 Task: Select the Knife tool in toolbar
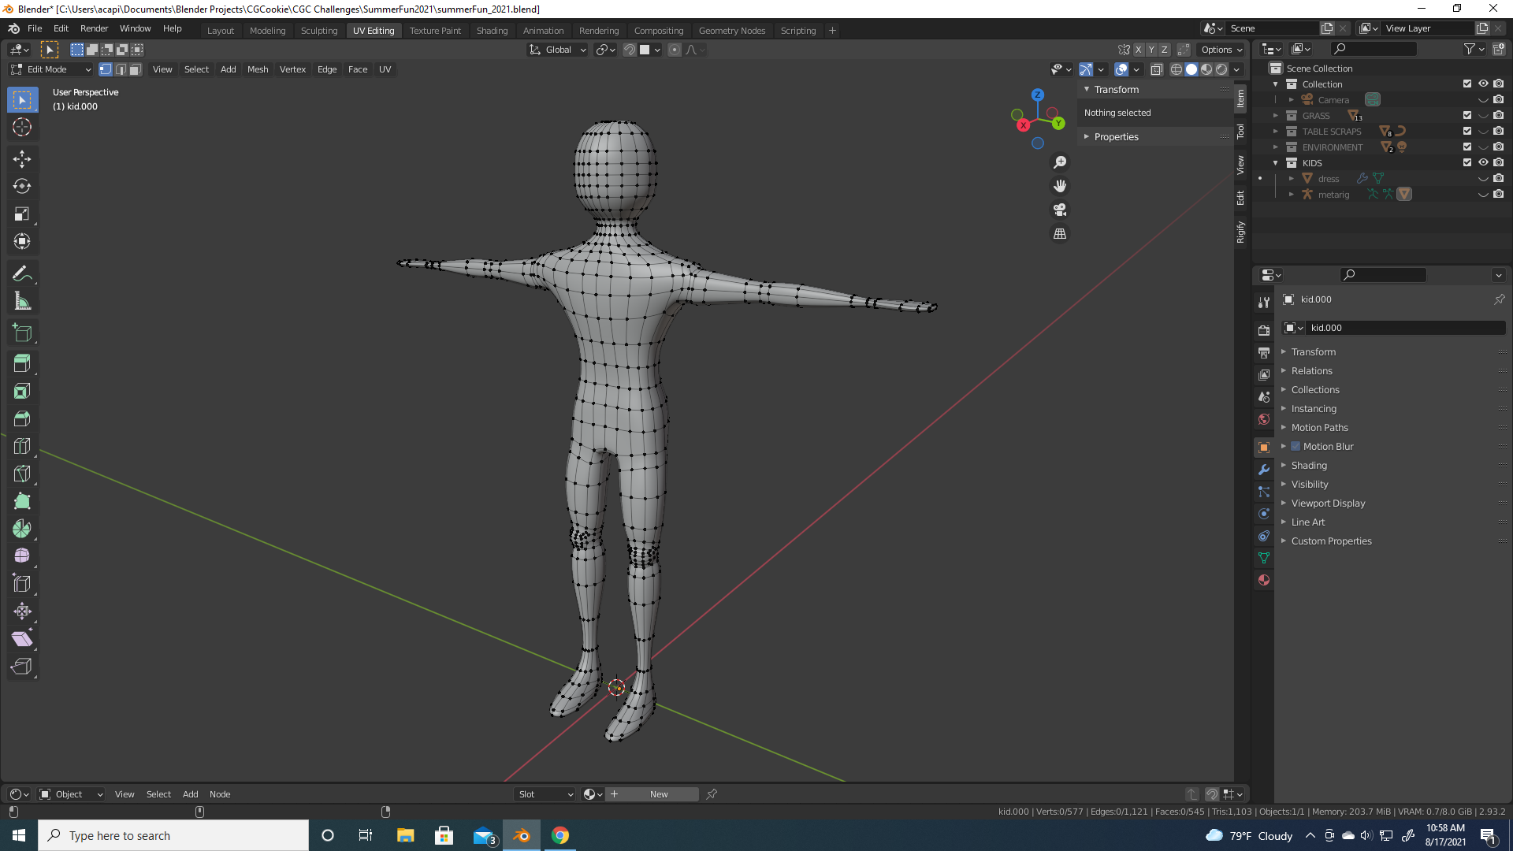(22, 474)
